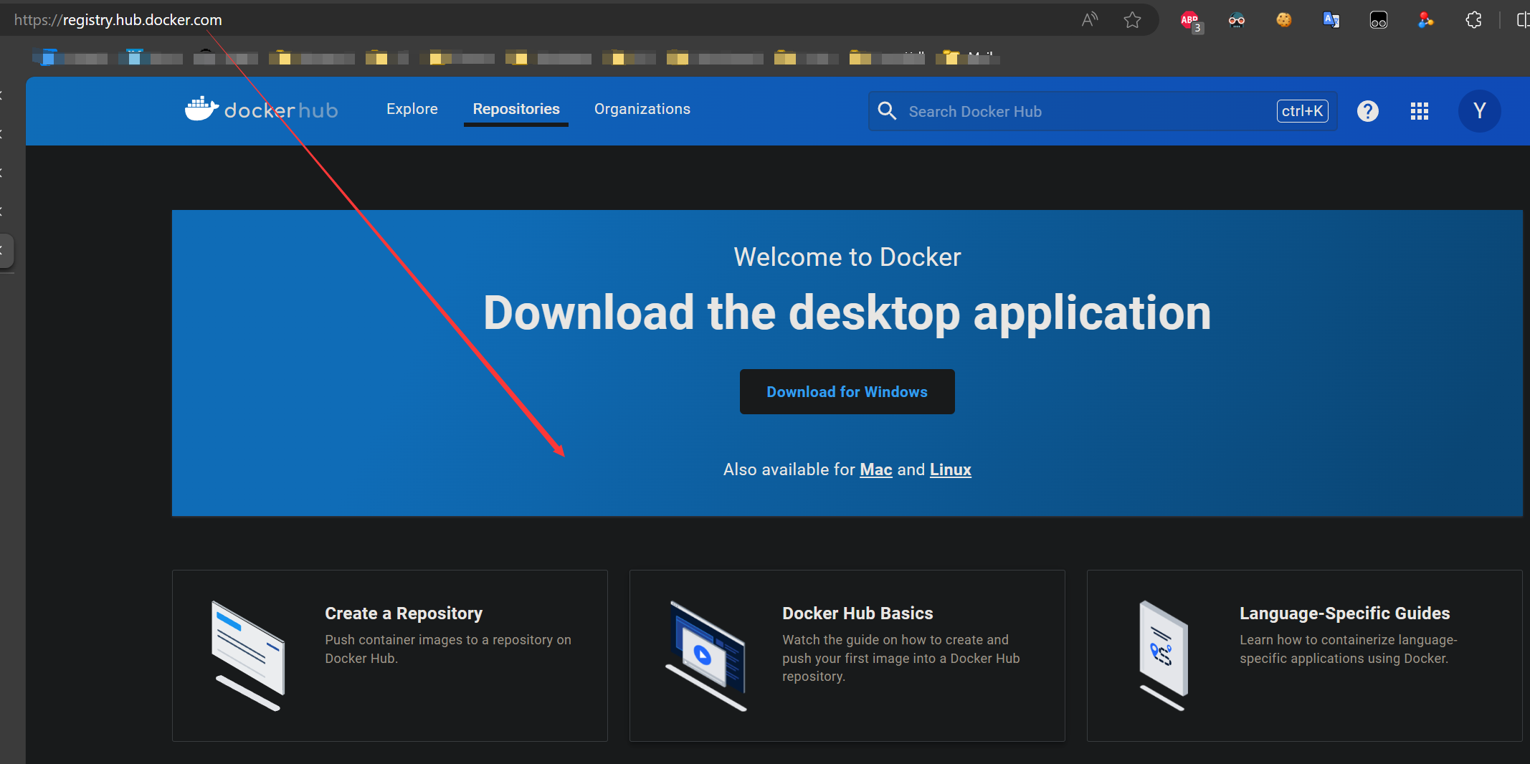Open the browser extensions puzzle icon
The width and height of the screenshot is (1530, 764).
pos(1473,20)
